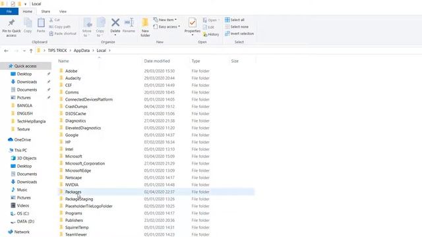This screenshot has height=237, width=422.
Task: Expand chevron after Local in path
Action: click(110, 51)
